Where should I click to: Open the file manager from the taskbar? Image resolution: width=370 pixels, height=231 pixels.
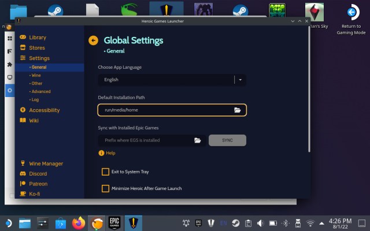click(25, 223)
